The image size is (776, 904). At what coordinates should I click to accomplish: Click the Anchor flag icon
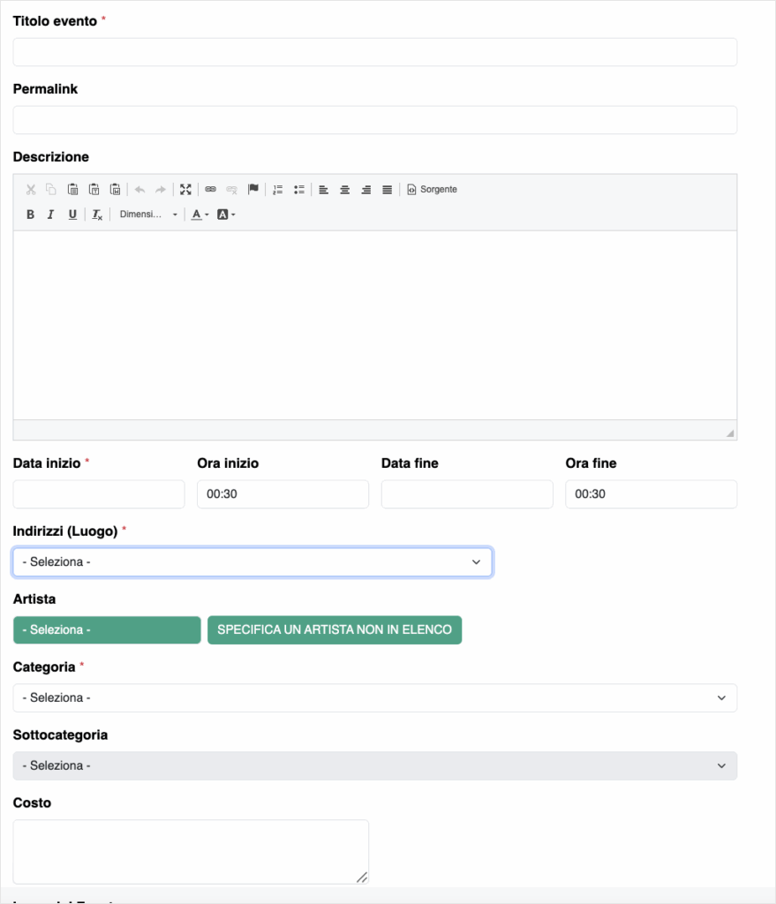coord(253,189)
